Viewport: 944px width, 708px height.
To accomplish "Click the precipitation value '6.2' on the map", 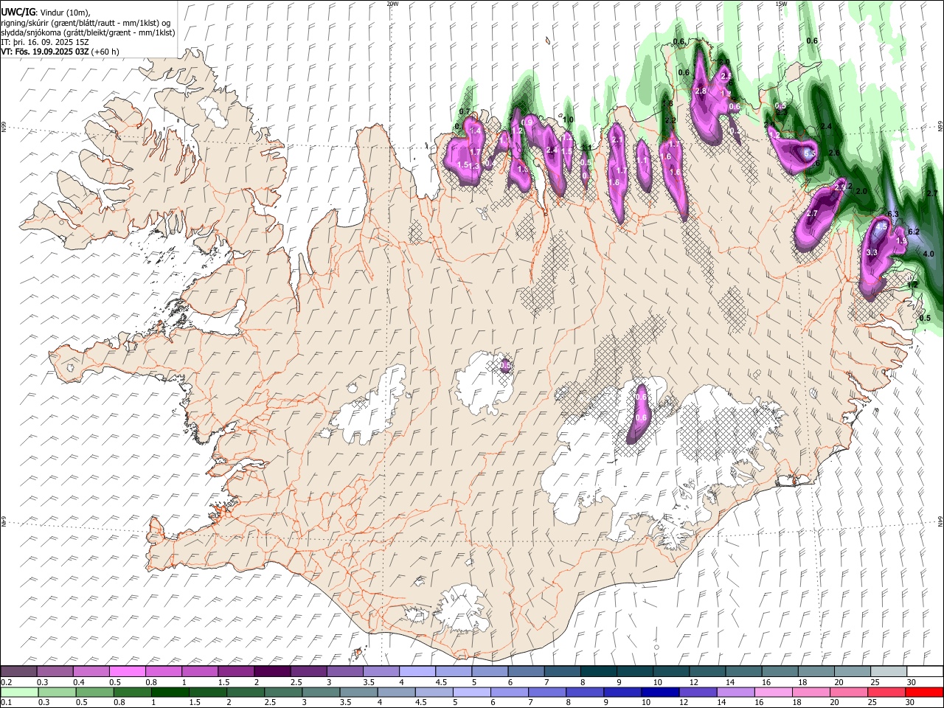I will click(x=914, y=232).
